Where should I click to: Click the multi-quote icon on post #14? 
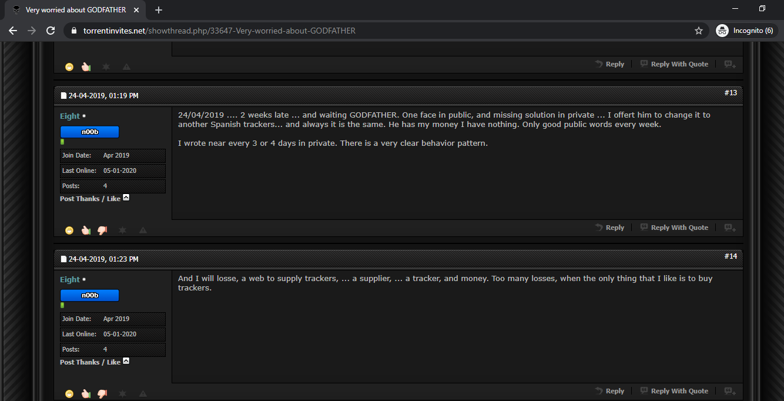point(730,391)
